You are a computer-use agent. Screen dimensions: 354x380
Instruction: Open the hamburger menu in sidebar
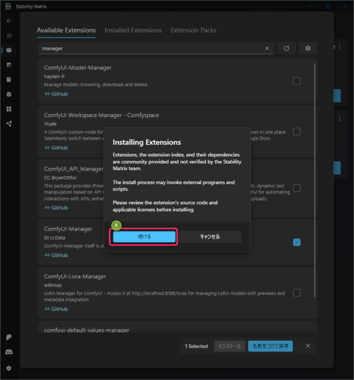pyautogui.click(x=9, y=36)
